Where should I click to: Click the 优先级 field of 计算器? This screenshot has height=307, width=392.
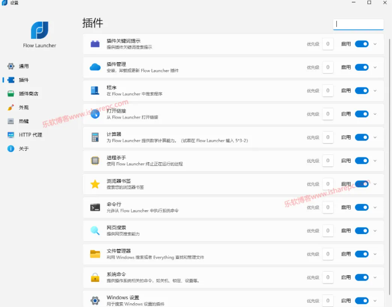click(x=328, y=137)
